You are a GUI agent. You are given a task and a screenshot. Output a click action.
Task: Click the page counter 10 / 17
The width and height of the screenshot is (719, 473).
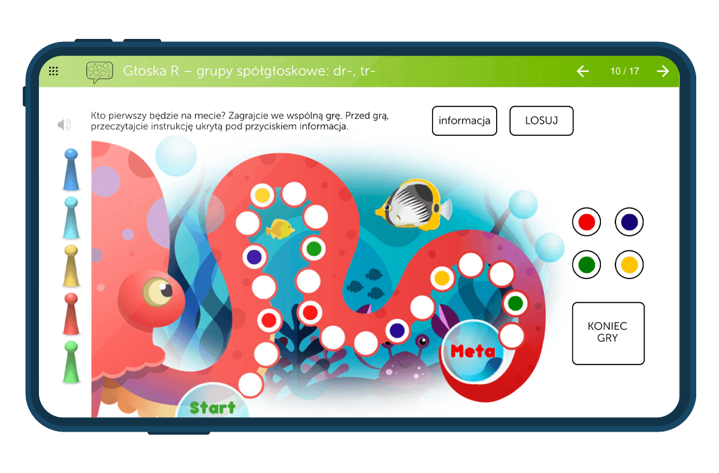point(625,71)
